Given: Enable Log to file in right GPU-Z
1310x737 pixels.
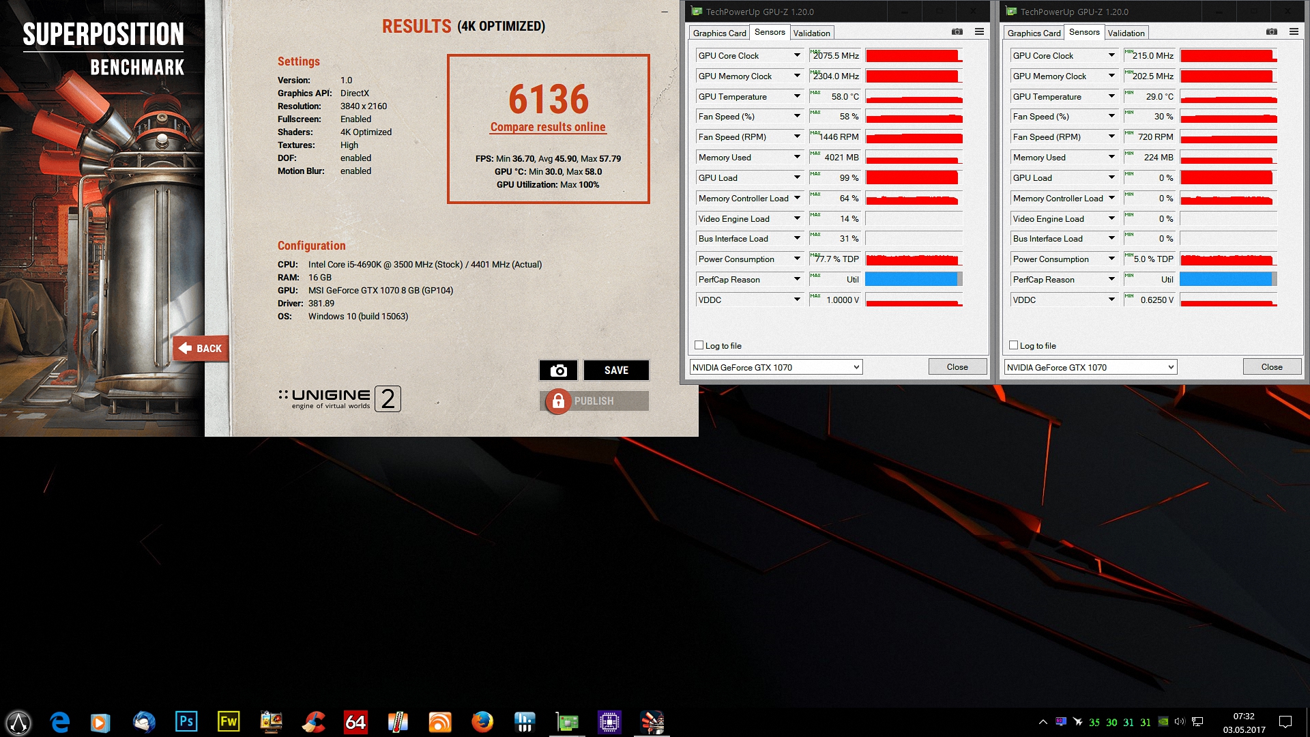Looking at the screenshot, I should [1014, 345].
